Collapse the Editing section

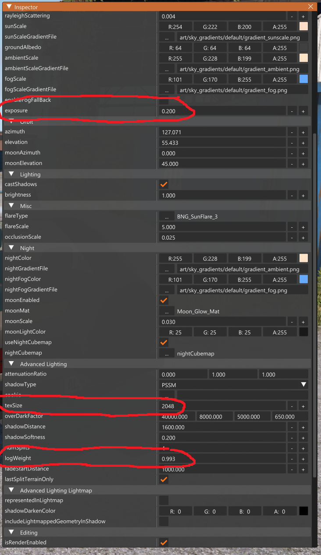tap(11, 532)
